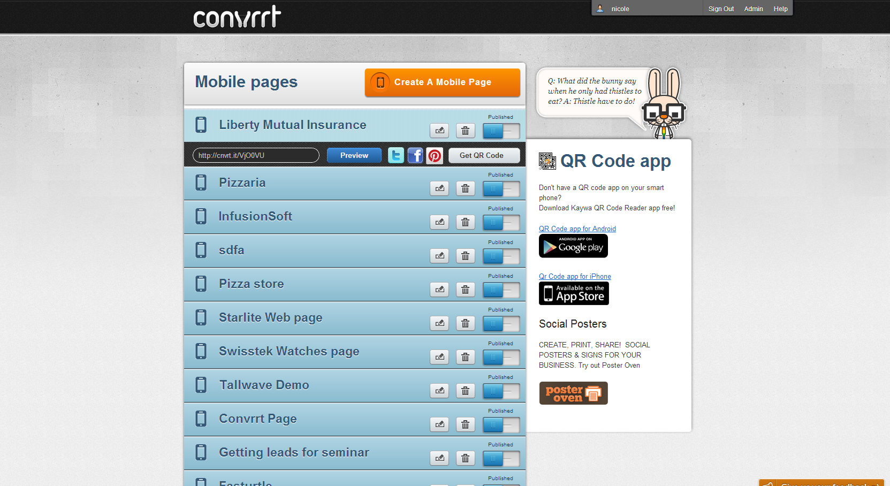
Task: Delete the Tallwave Demo page
Action: pyautogui.click(x=465, y=391)
